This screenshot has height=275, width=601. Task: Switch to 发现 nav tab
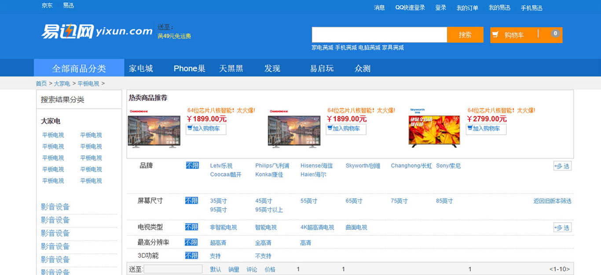(x=272, y=68)
